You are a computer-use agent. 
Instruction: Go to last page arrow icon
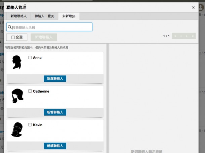click(x=193, y=36)
